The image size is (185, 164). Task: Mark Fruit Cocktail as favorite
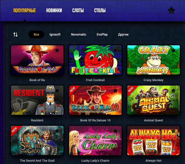(115, 50)
